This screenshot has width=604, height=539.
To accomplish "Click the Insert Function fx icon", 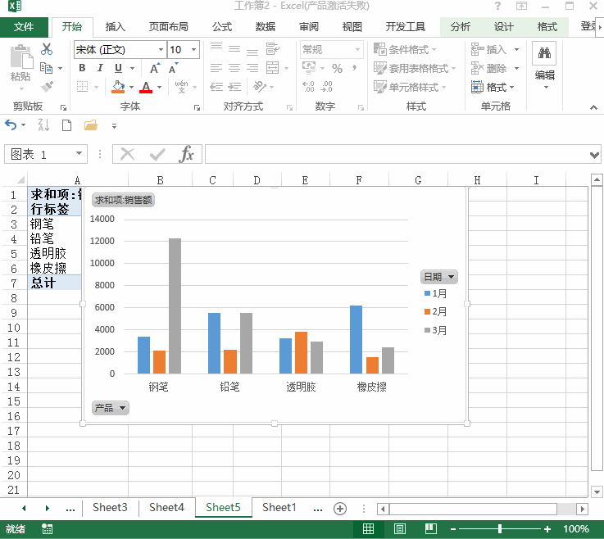I will pos(186,154).
